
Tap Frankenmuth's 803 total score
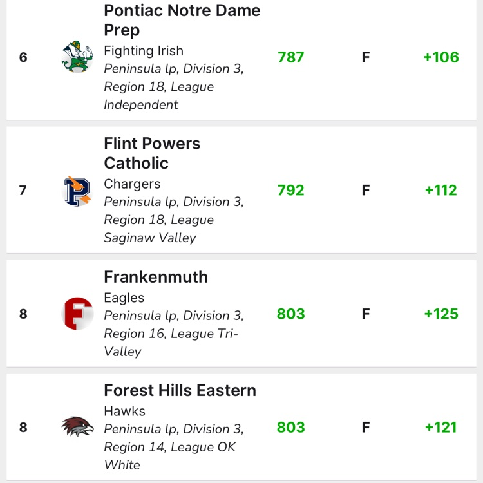(291, 314)
